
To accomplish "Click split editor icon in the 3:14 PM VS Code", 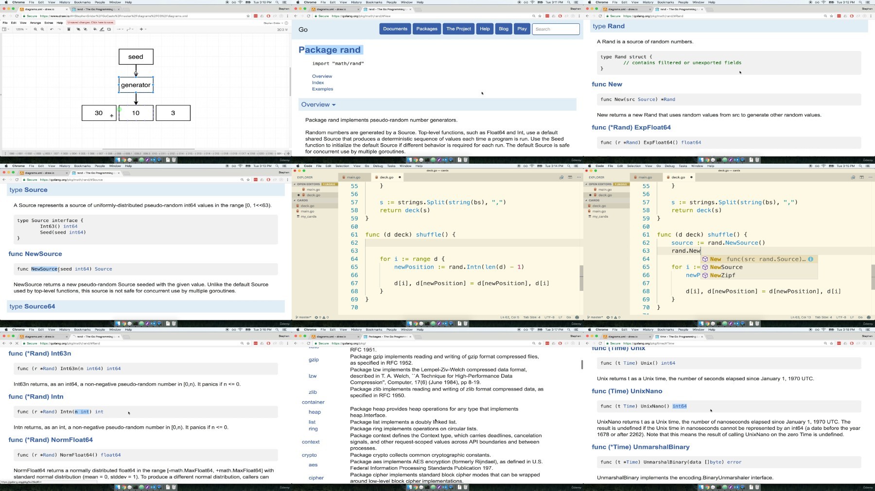I will click(570, 177).
